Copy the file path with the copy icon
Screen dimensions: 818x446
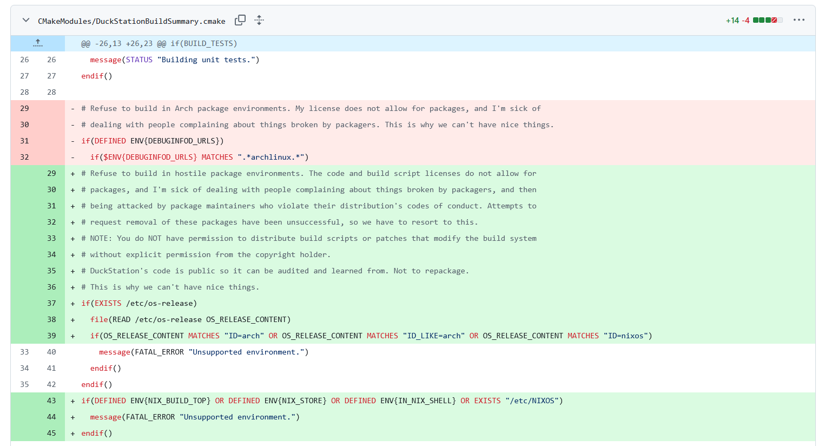coord(240,21)
